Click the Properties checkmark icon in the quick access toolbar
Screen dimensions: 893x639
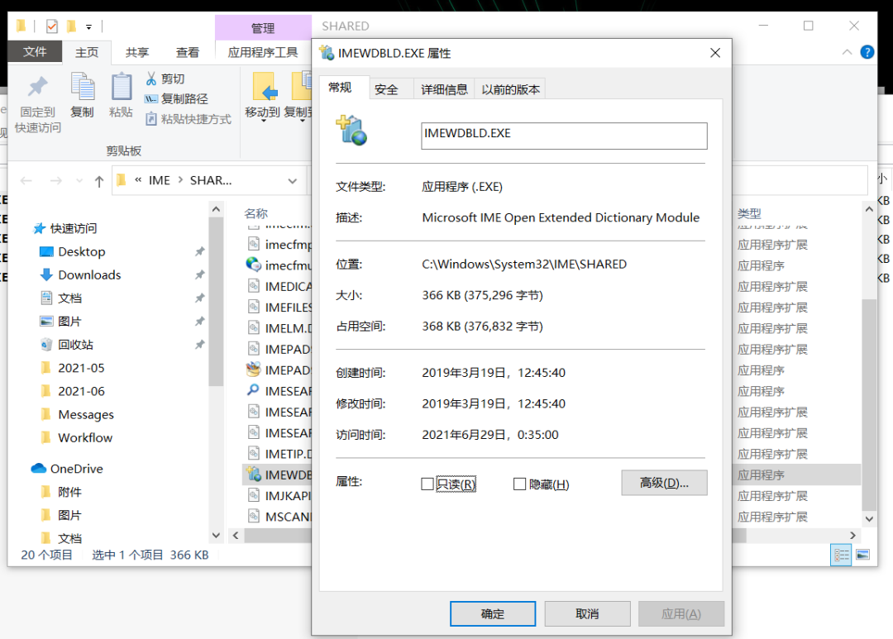point(52,26)
